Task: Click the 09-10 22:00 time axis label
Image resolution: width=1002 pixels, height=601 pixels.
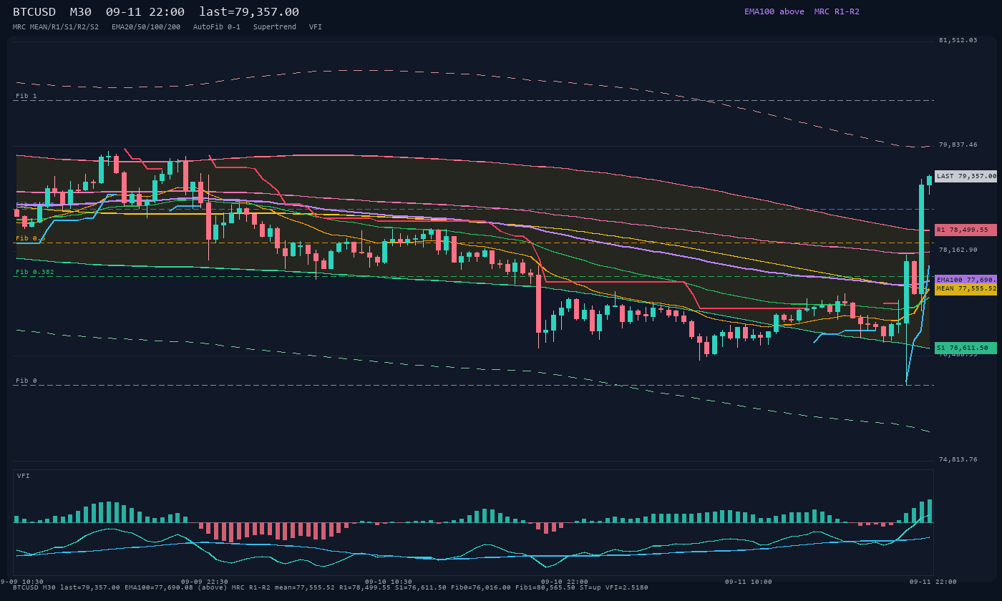Action: 565,582
